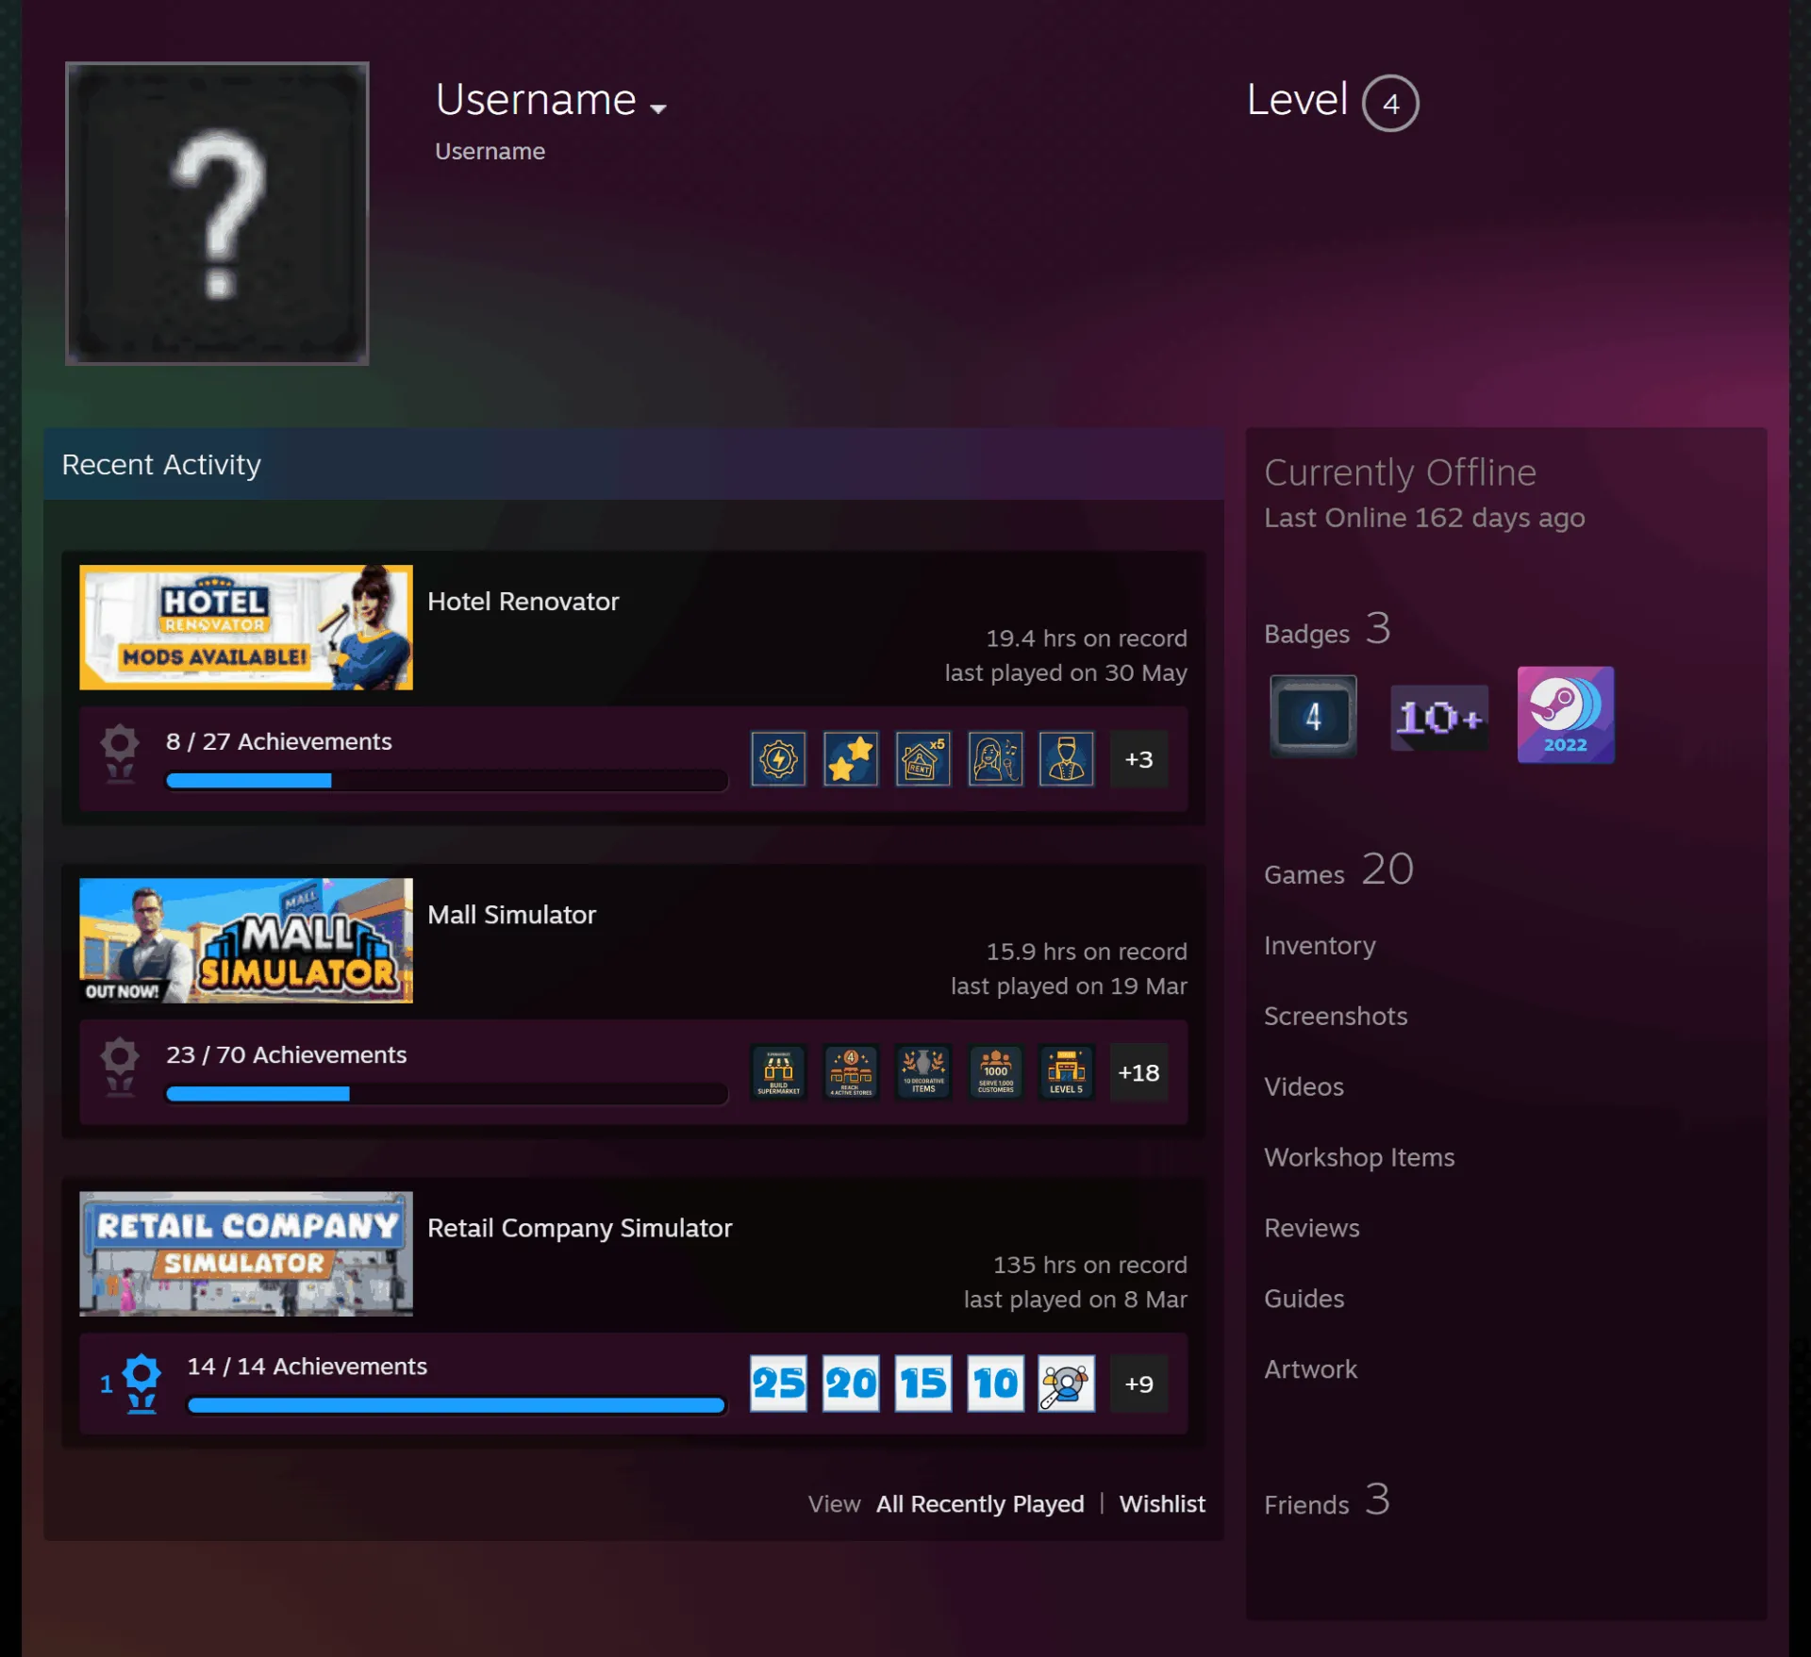This screenshot has height=1657, width=1811.
Task: Open the Workshop Items section
Action: (x=1359, y=1157)
